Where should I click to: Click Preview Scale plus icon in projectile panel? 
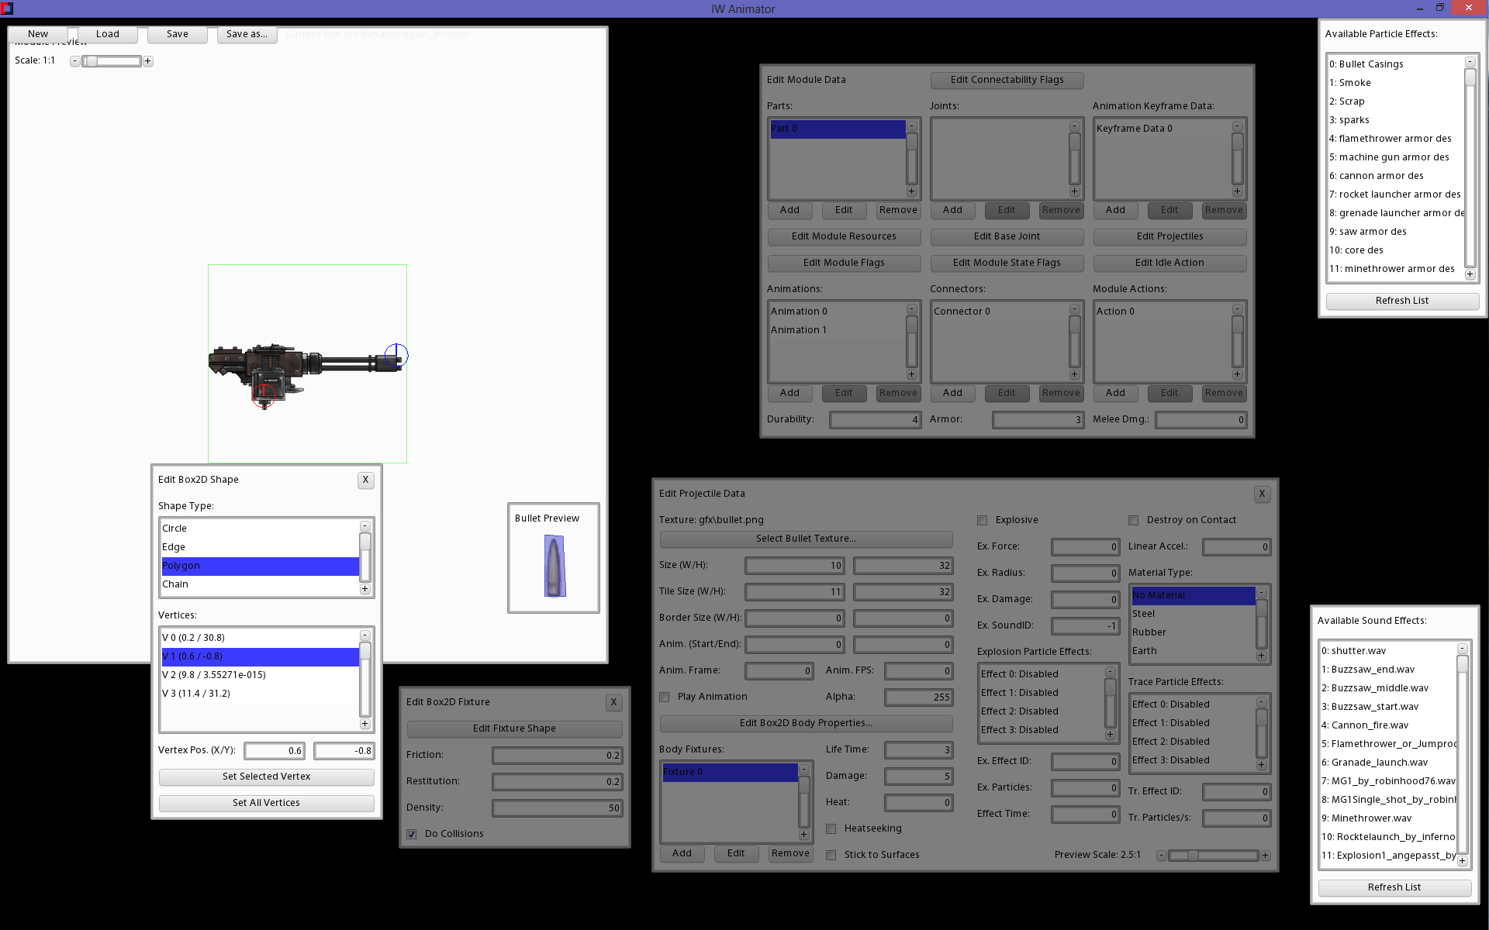pyautogui.click(x=1266, y=856)
